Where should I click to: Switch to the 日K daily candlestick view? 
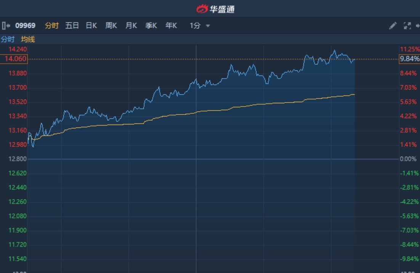(91, 26)
